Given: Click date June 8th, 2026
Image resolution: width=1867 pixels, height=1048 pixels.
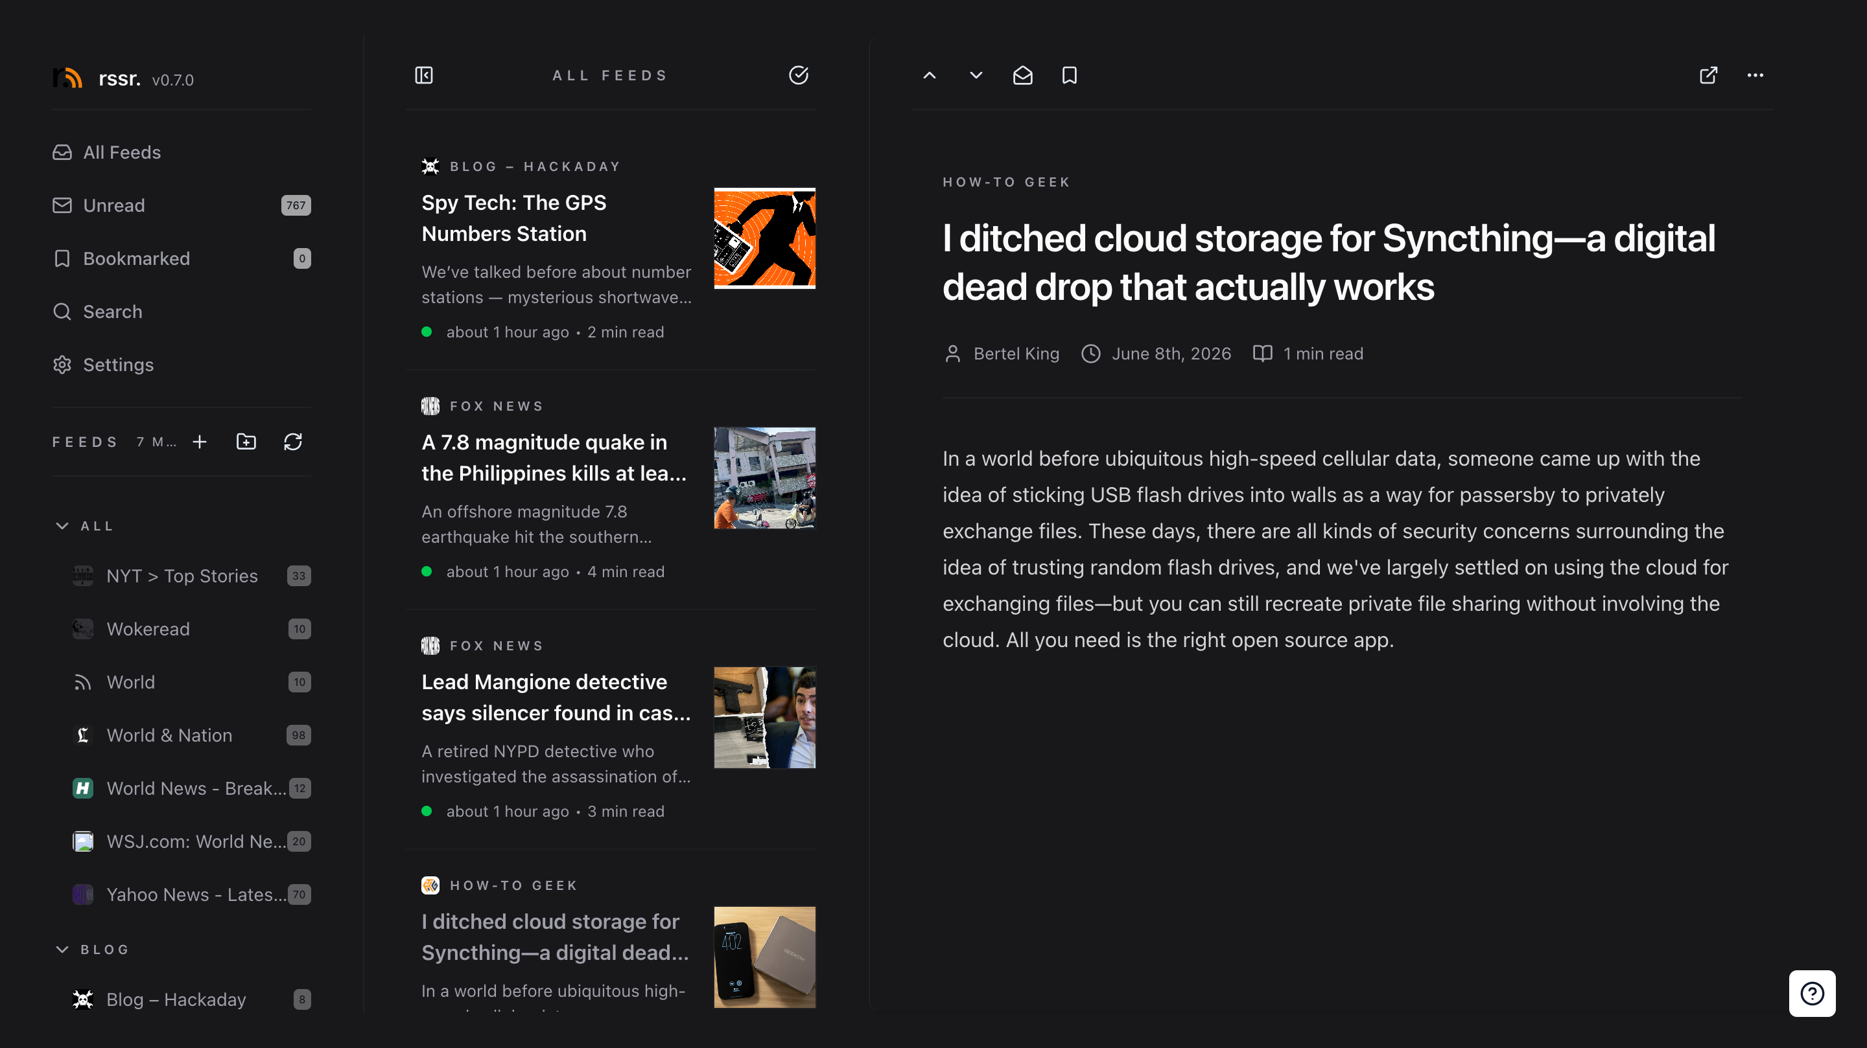Looking at the screenshot, I should tap(1171, 354).
